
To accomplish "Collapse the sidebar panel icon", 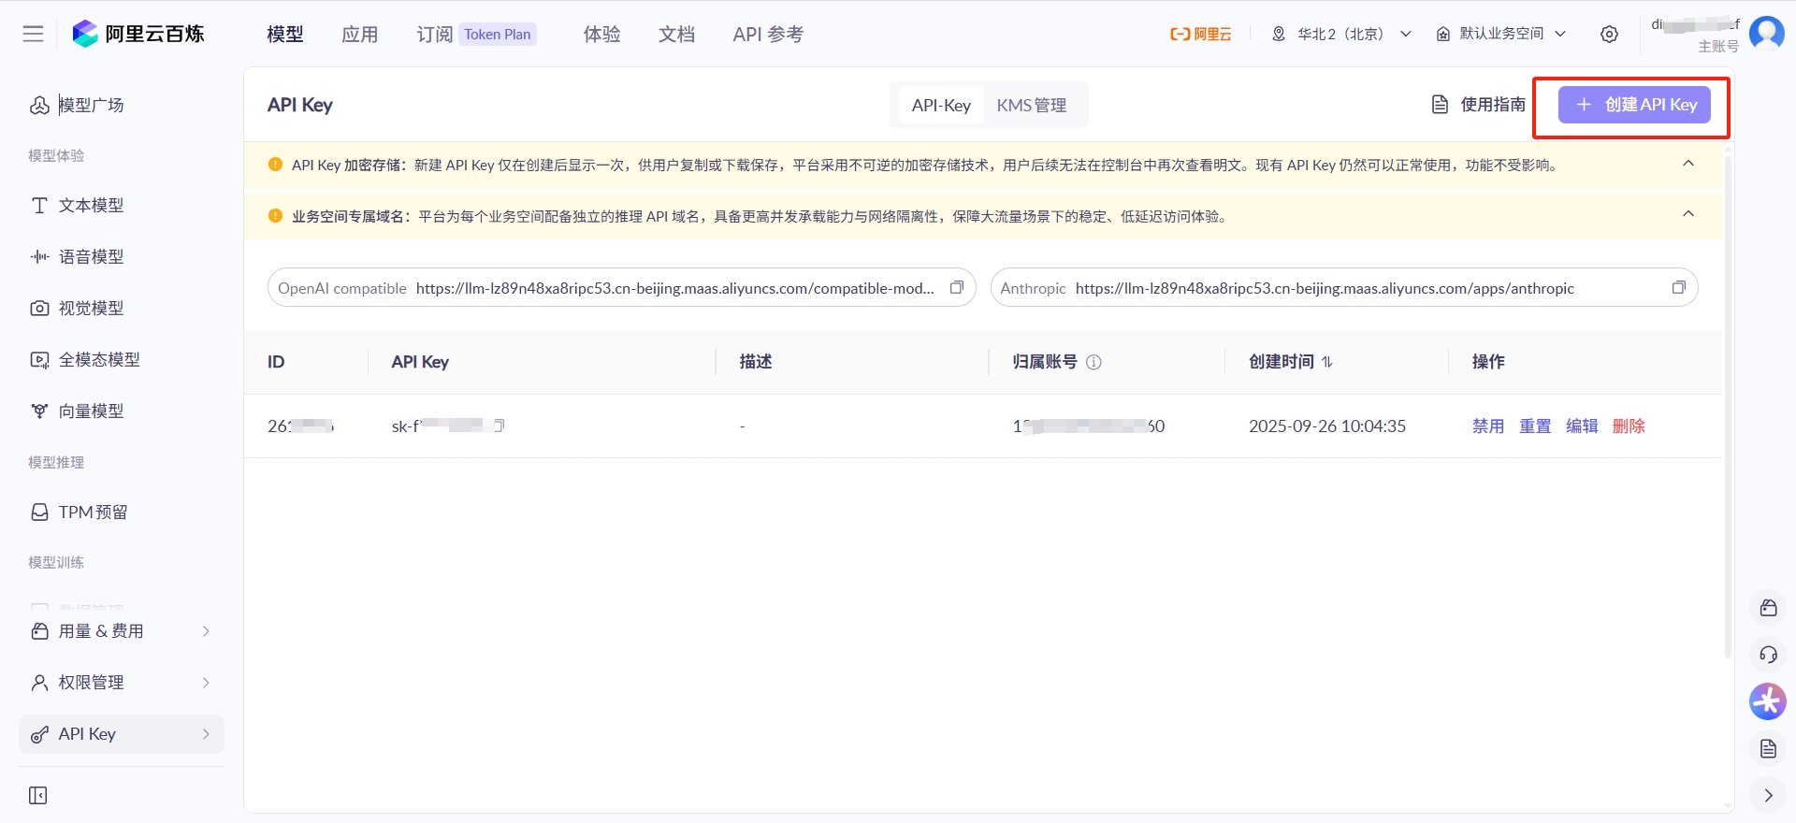I will (38, 795).
